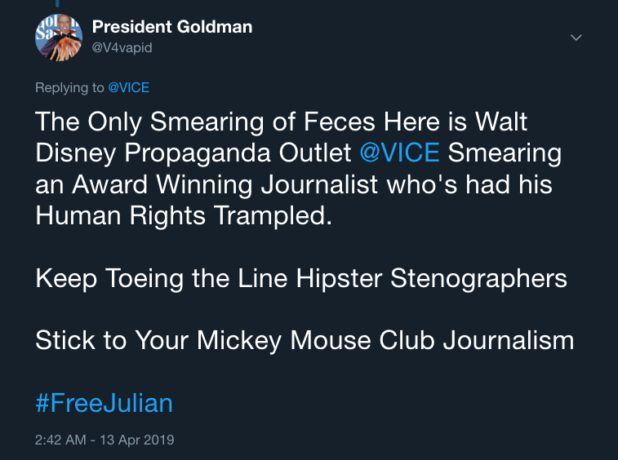Click the word "Stenographers" in the tweet

coord(478,278)
